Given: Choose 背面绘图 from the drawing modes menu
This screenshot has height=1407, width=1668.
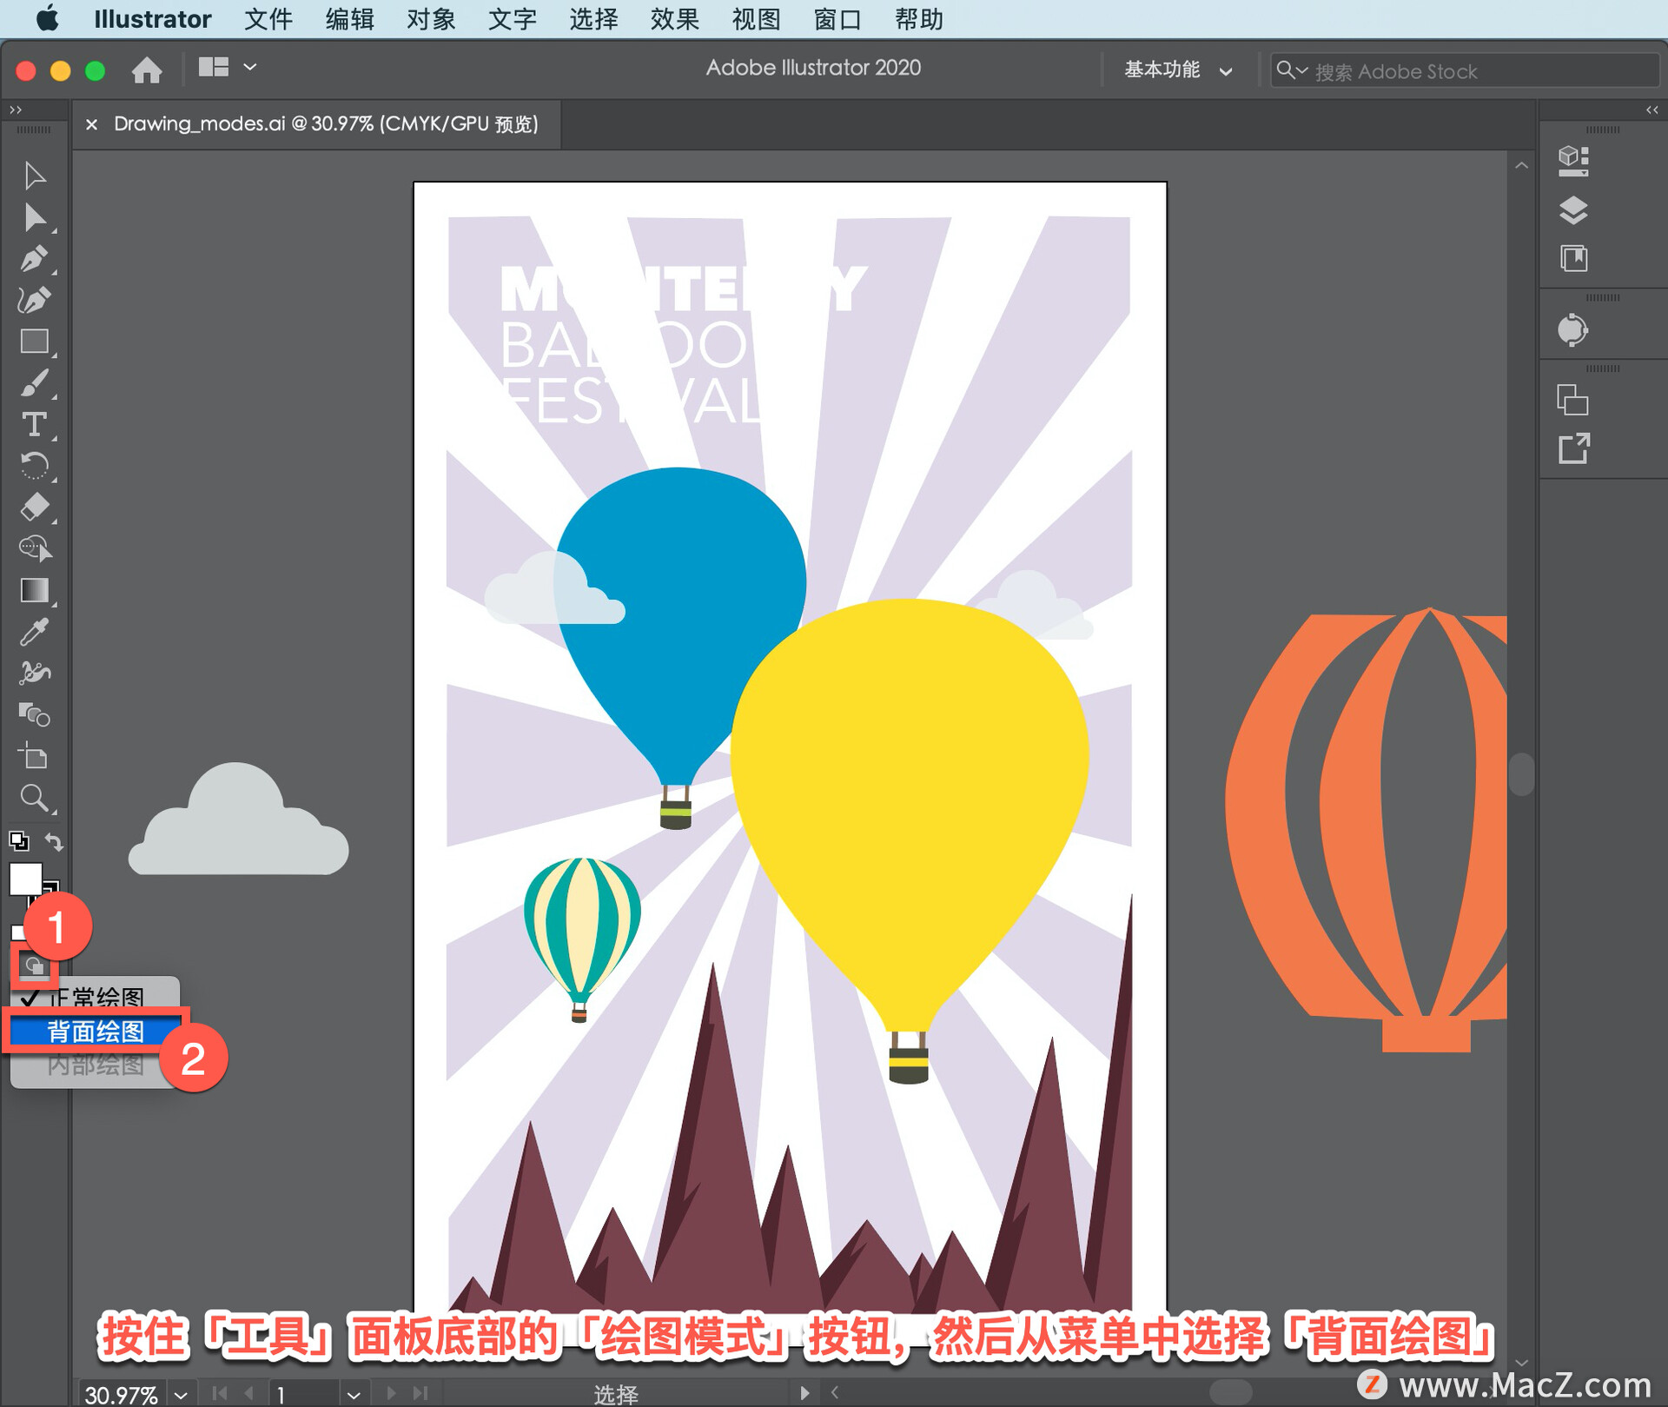Looking at the screenshot, I should point(96,1032).
